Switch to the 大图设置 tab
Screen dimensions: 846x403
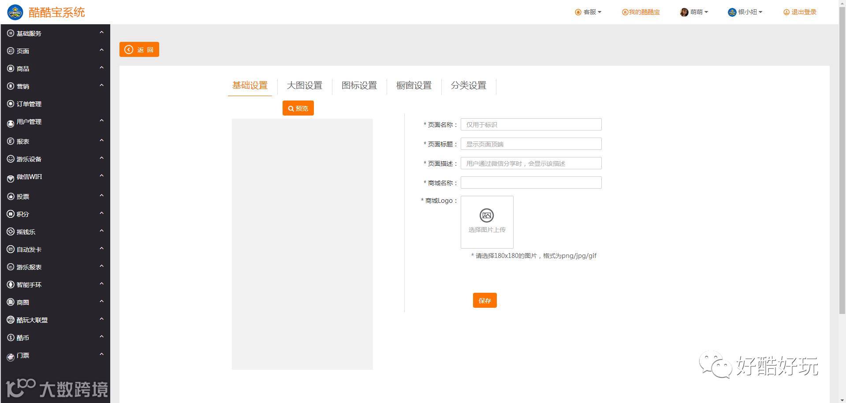[305, 86]
